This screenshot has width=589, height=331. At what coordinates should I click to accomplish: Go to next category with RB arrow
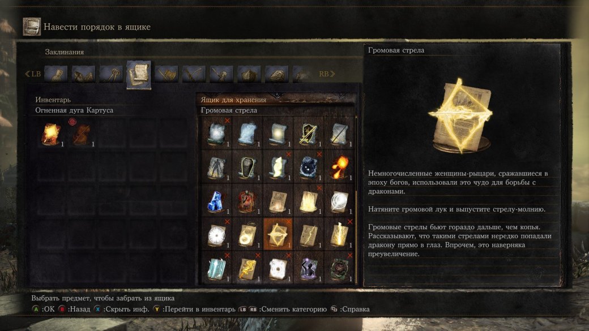click(x=326, y=74)
